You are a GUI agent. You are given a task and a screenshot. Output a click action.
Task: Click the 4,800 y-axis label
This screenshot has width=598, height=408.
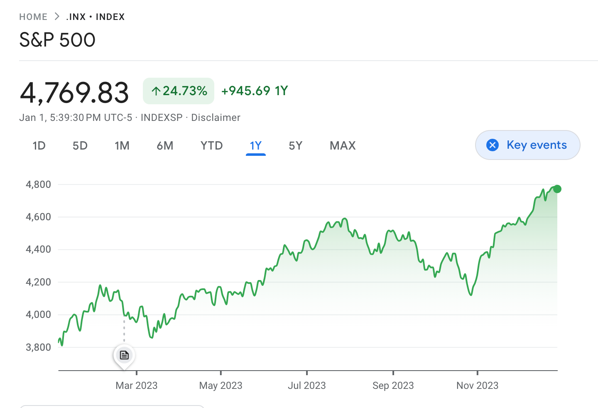38,184
